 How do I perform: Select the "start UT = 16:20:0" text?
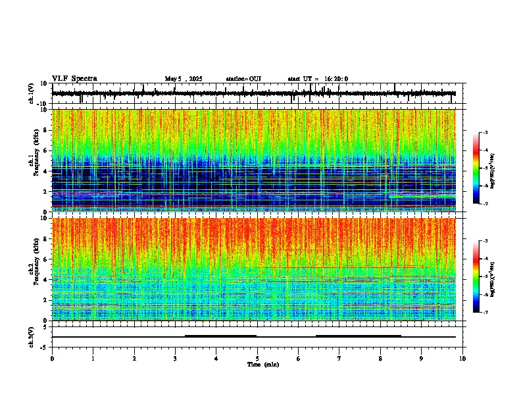[x=318, y=79]
